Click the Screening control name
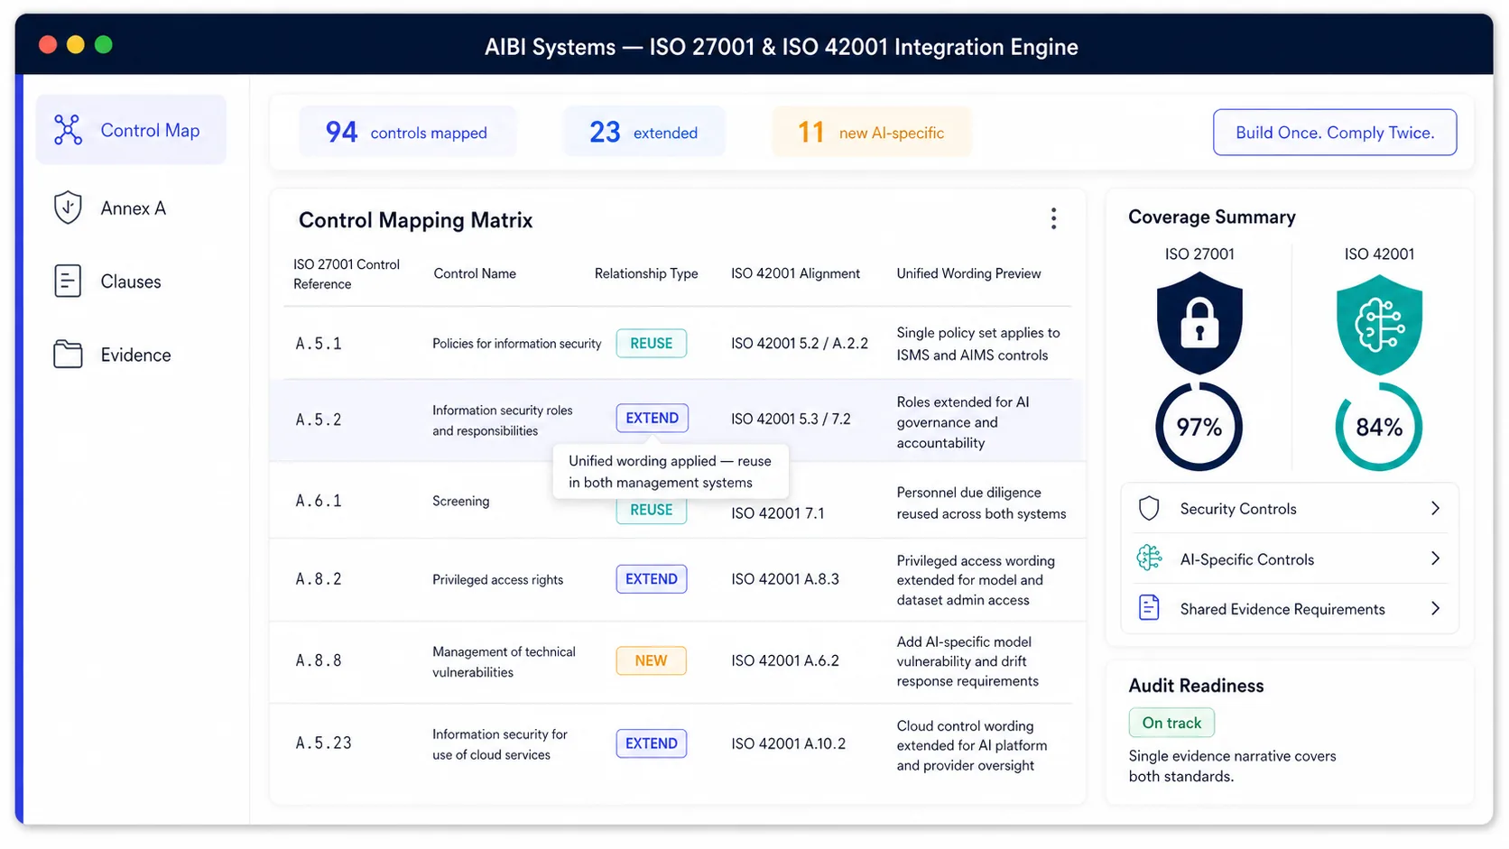The image size is (1509, 849). point(461,501)
